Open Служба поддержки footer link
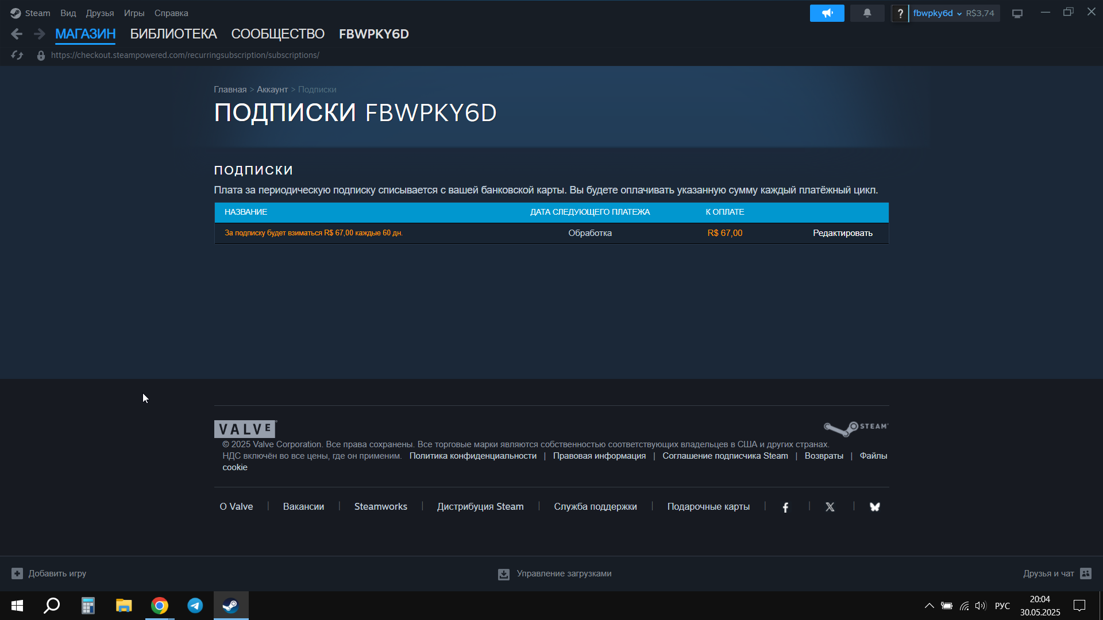The width and height of the screenshot is (1103, 620). [x=595, y=507]
